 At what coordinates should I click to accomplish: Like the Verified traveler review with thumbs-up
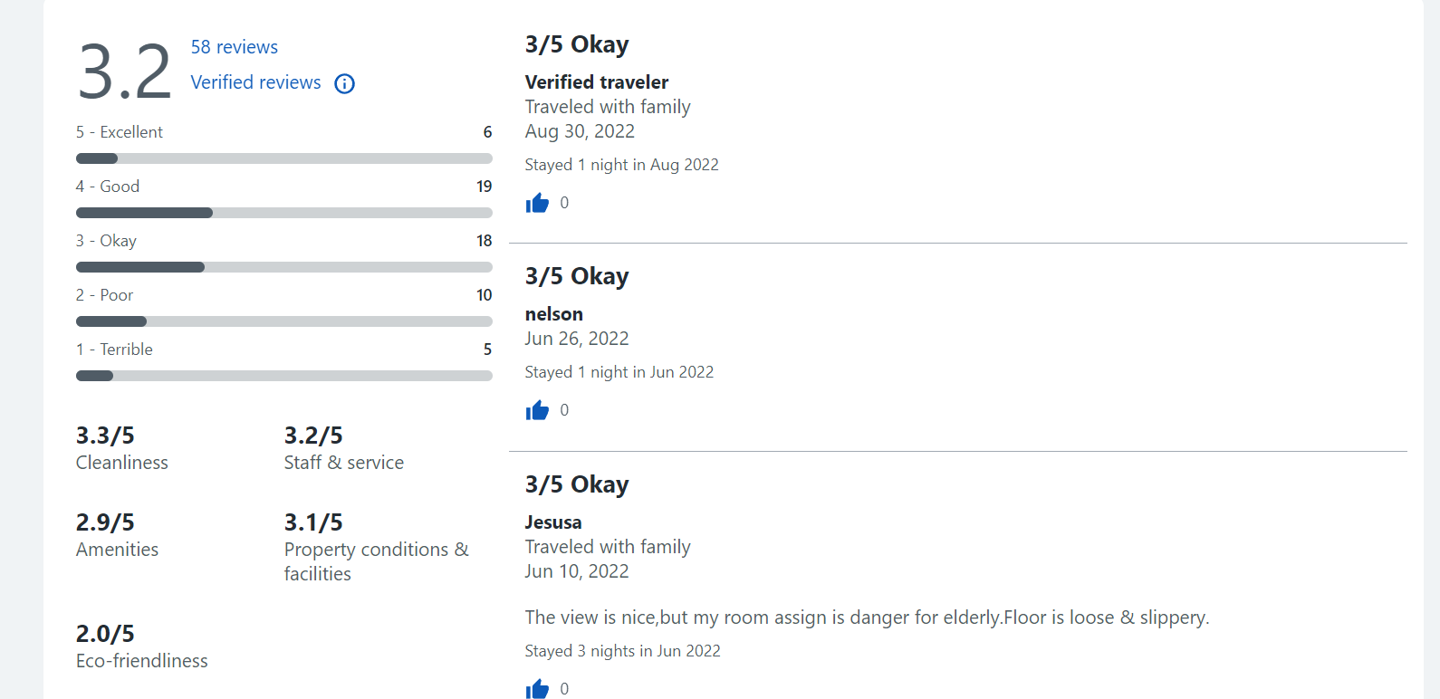click(537, 203)
